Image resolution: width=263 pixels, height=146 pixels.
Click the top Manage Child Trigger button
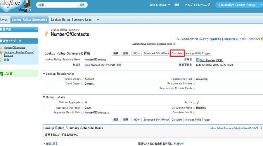click(198, 53)
